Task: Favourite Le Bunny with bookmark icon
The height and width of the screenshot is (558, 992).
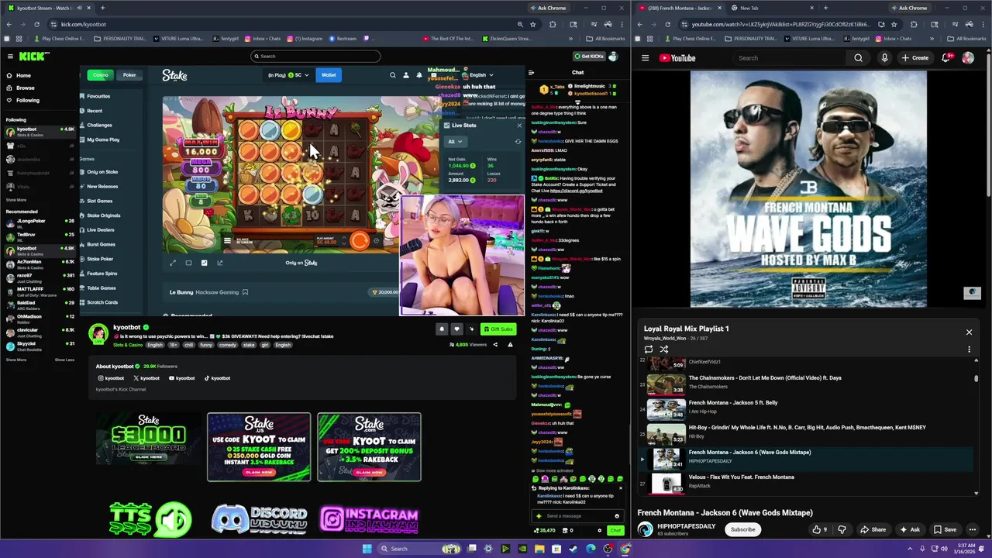Action: [x=245, y=292]
